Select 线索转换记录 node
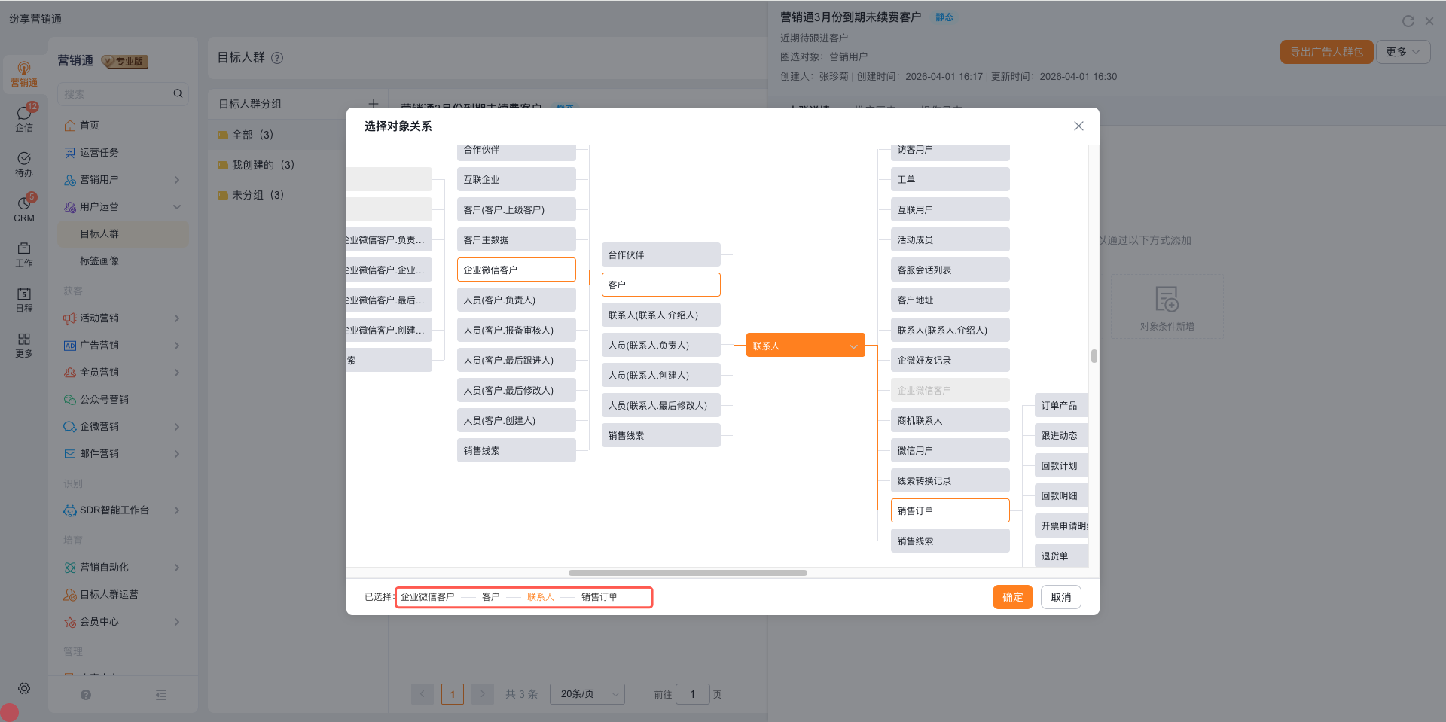This screenshot has width=1446, height=722. tap(950, 480)
